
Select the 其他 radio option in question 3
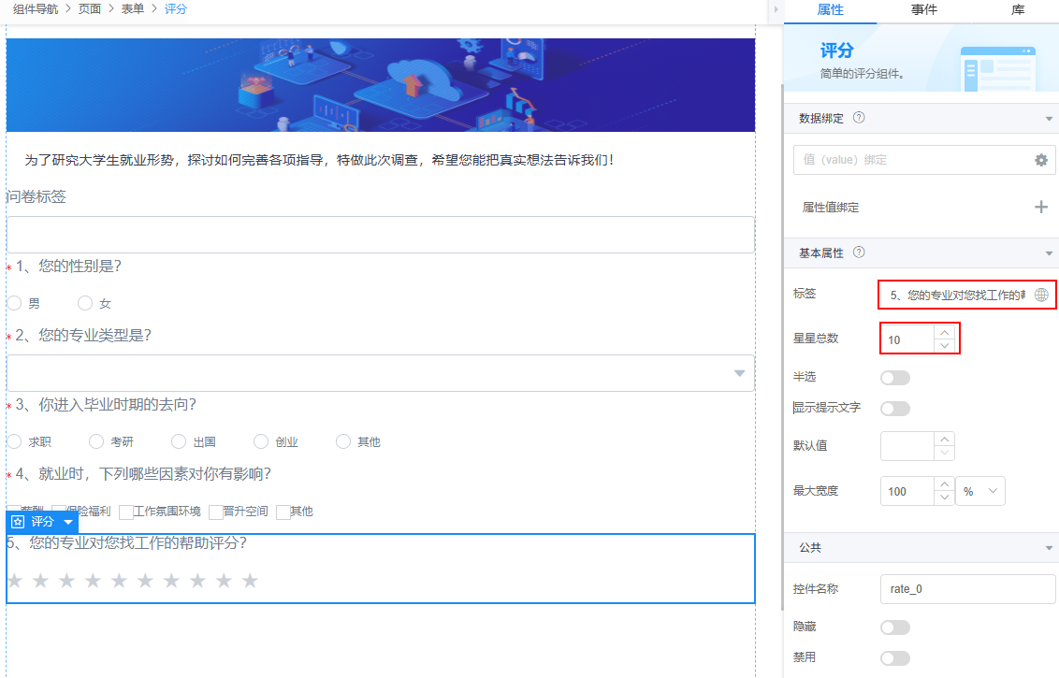click(x=343, y=441)
